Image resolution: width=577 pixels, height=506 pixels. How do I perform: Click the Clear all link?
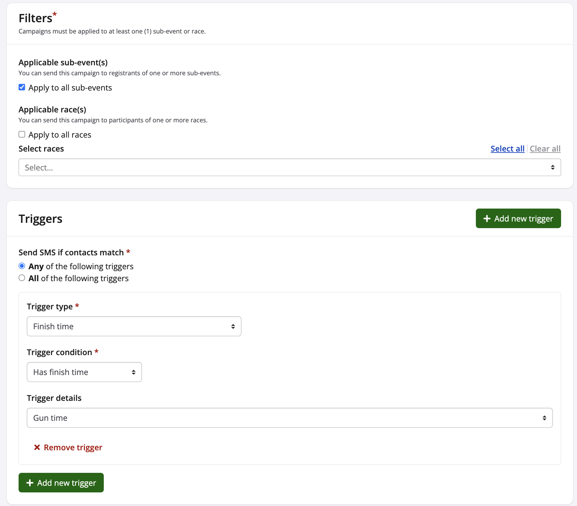[545, 149]
